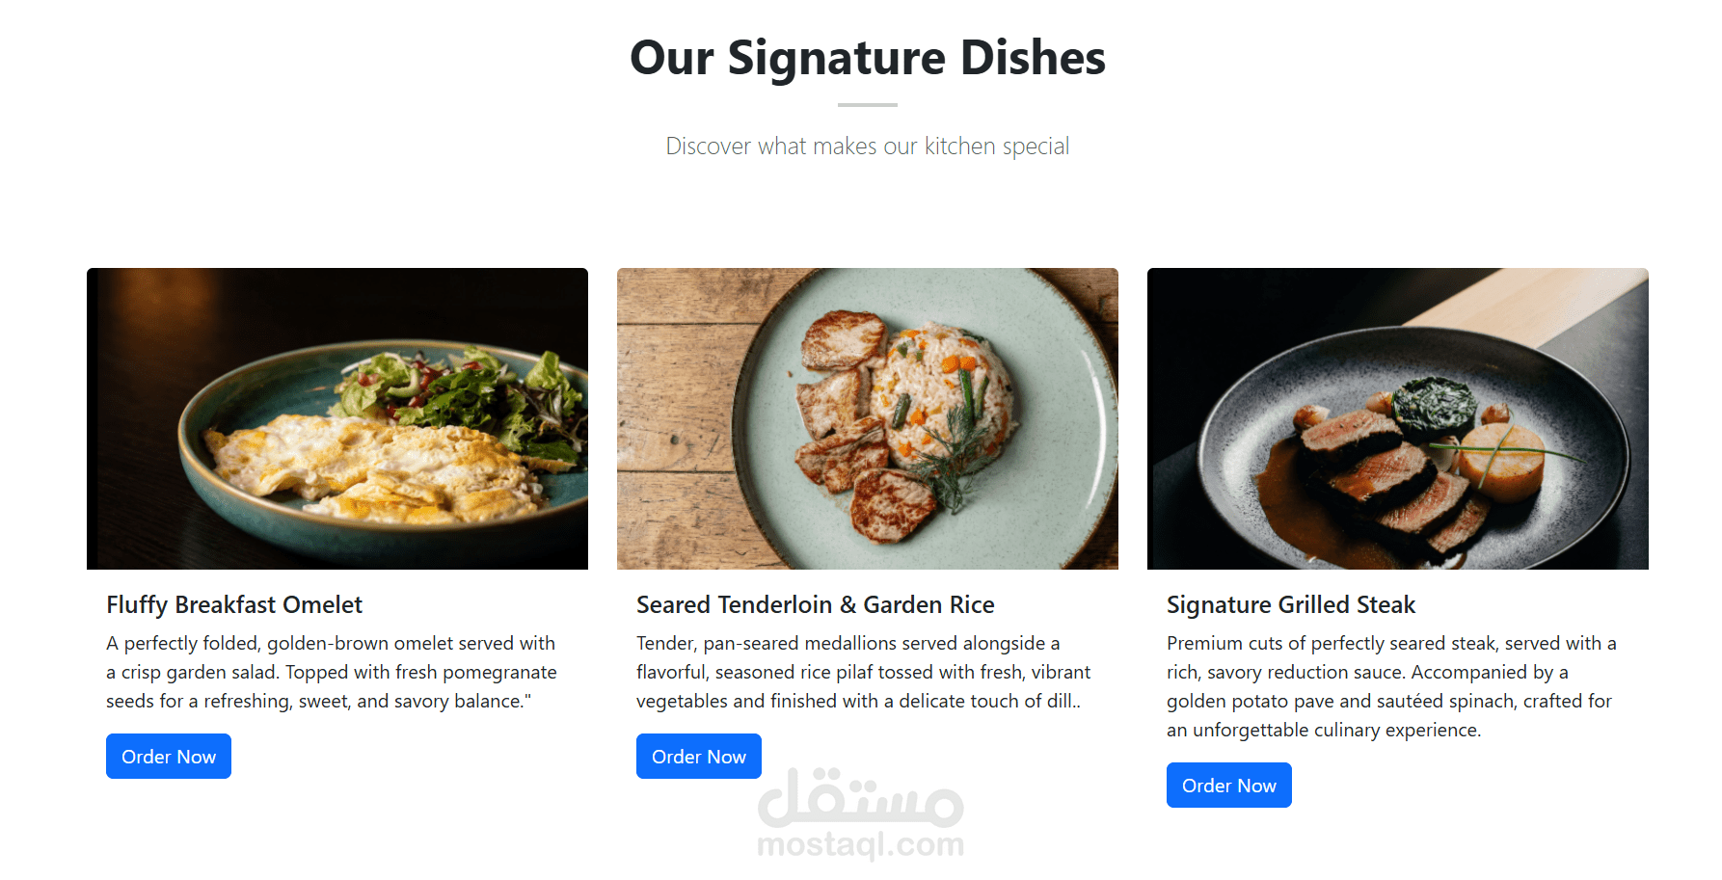Select the Signature Grilled Steak title

(x=1291, y=604)
